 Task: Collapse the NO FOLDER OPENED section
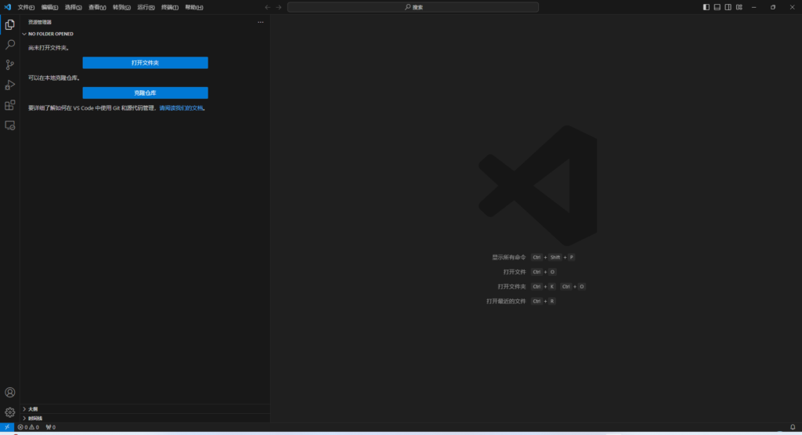point(51,34)
